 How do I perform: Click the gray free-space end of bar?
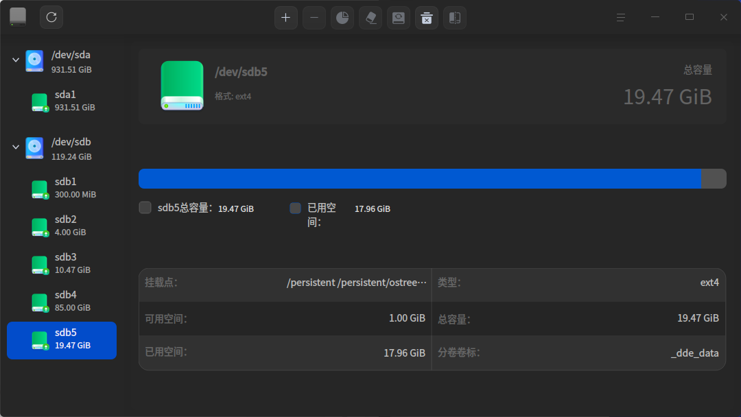[714, 178]
